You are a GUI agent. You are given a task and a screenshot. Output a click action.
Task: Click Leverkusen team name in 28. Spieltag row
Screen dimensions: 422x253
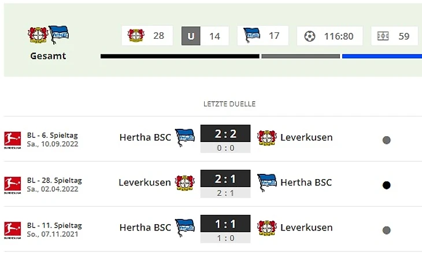coord(145,183)
